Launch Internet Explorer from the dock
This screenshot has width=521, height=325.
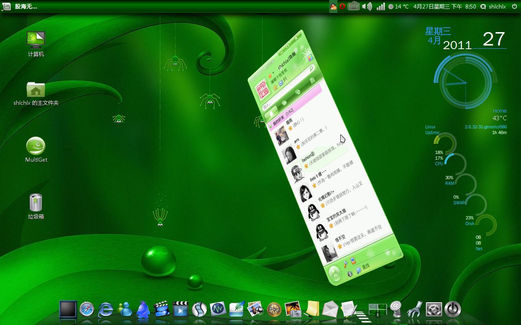point(105,310)
